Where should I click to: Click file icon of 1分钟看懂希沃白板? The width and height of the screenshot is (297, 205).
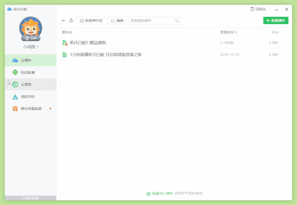tap(65, 54)
